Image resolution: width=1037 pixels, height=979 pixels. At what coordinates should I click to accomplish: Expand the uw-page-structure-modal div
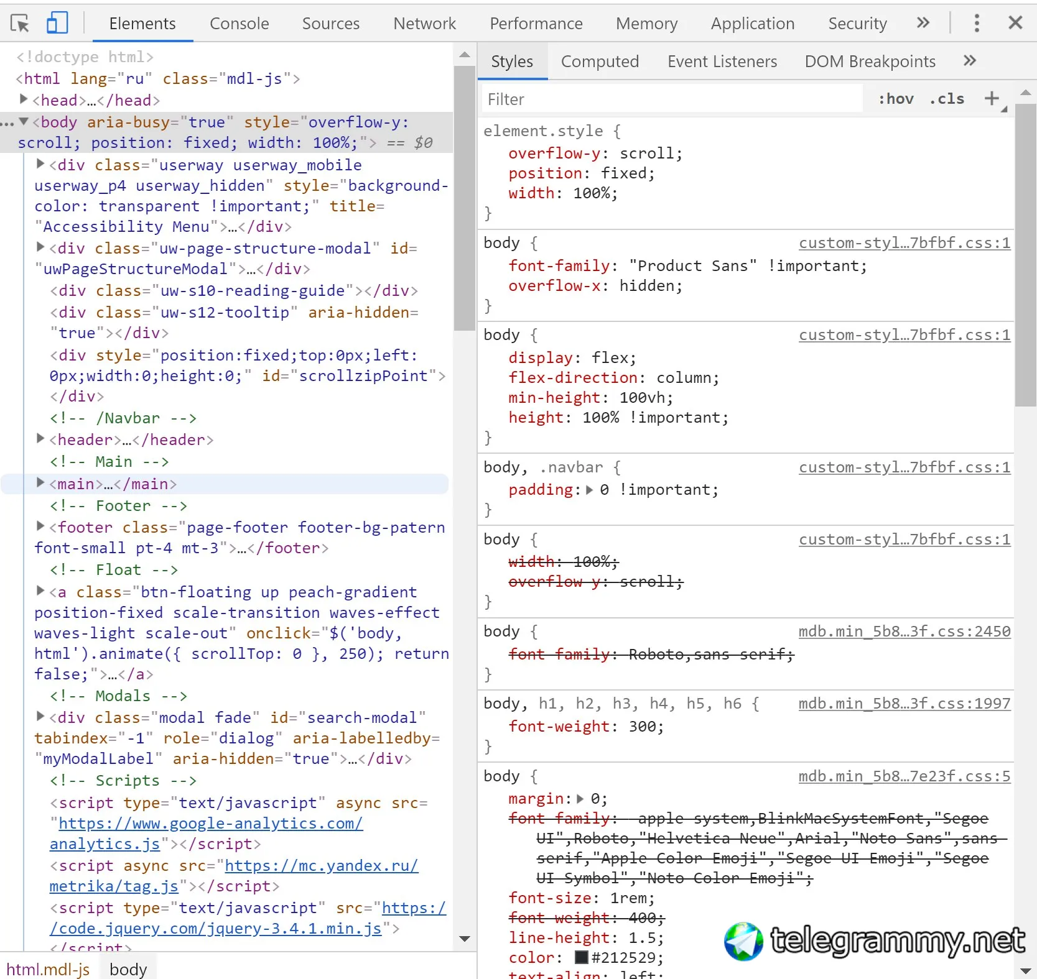(x=40, y=247)
